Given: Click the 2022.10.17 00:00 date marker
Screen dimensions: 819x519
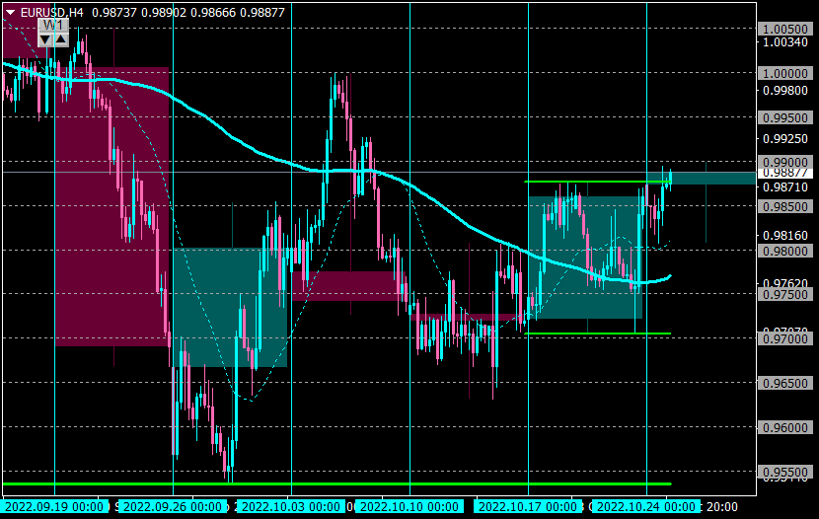Looking at the screenshot, I should (528, 507).
